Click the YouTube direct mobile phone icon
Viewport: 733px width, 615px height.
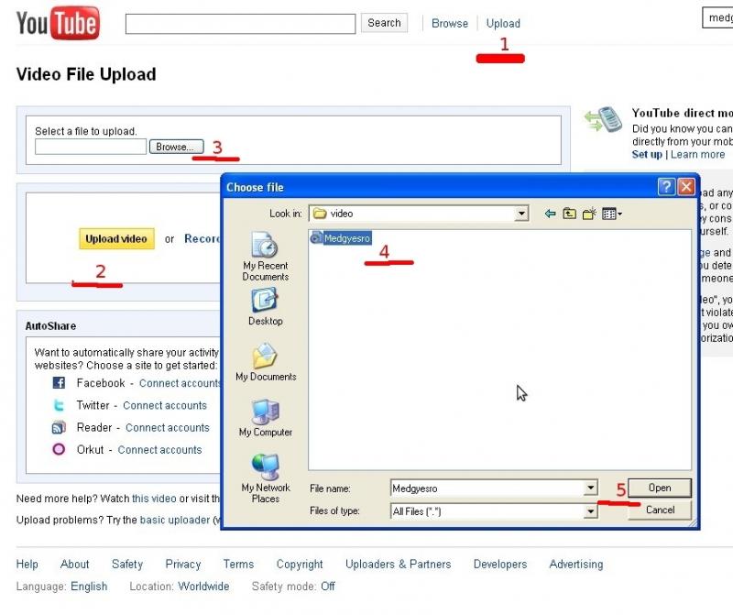click(x=604, y=119)
